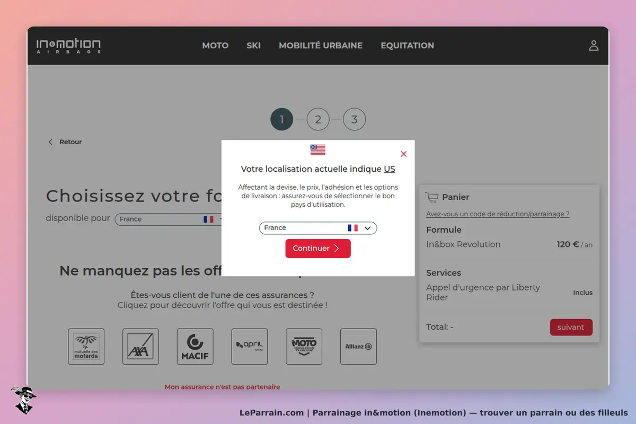Click the suivant button in the cart
This screenshot has height=424, width=636.
tap(571, 327)
